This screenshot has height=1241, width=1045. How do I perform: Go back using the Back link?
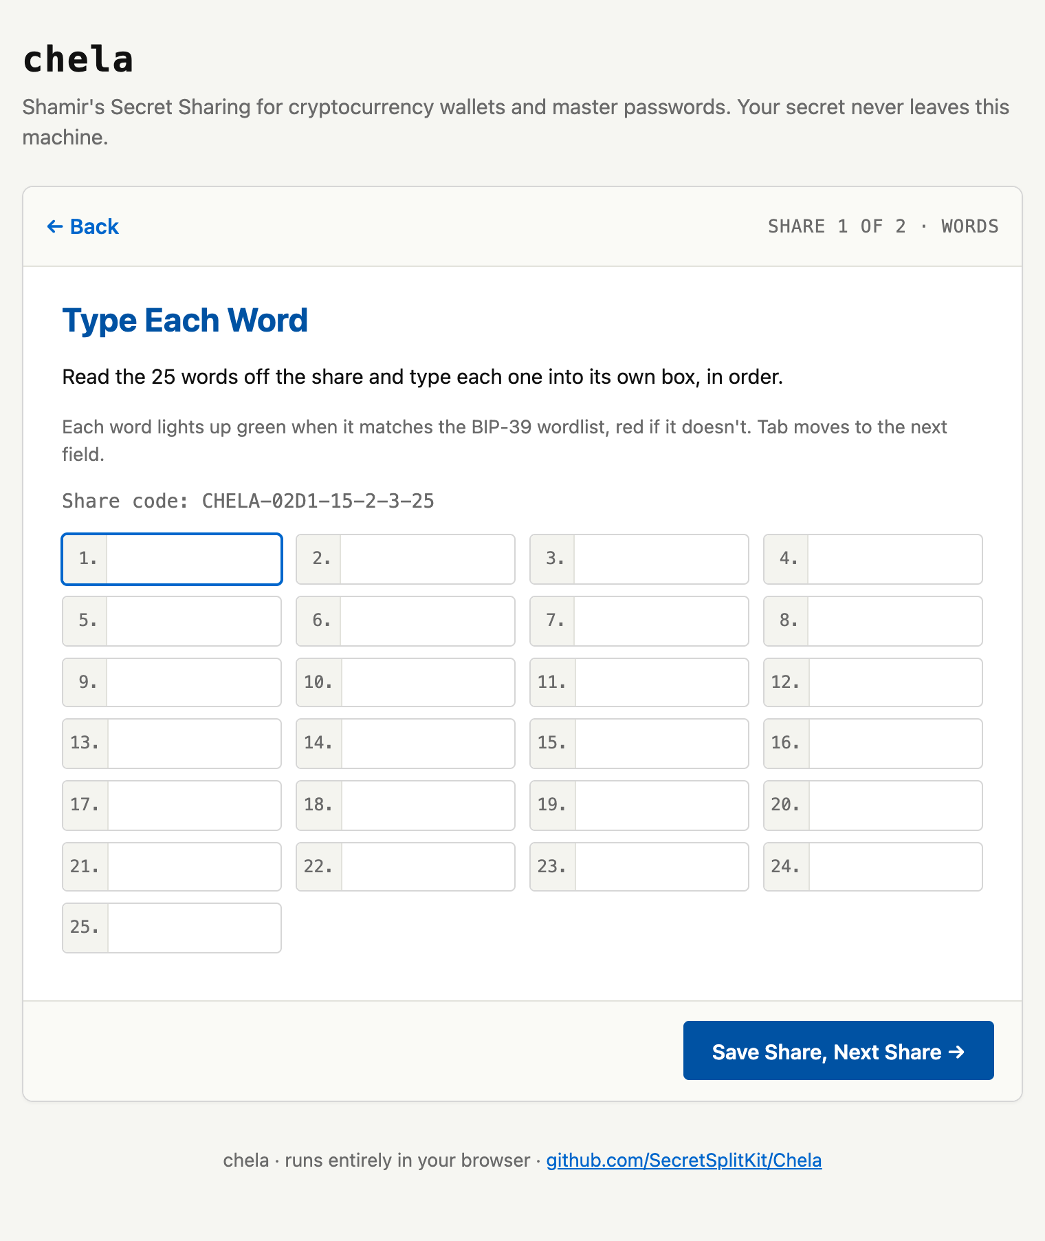[82, 226]
